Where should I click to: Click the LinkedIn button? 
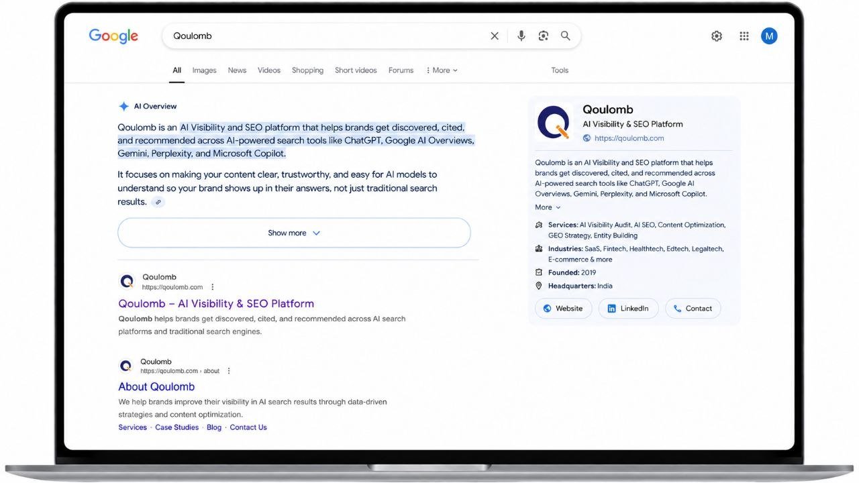pyautogui.click(x=628, y=309)
